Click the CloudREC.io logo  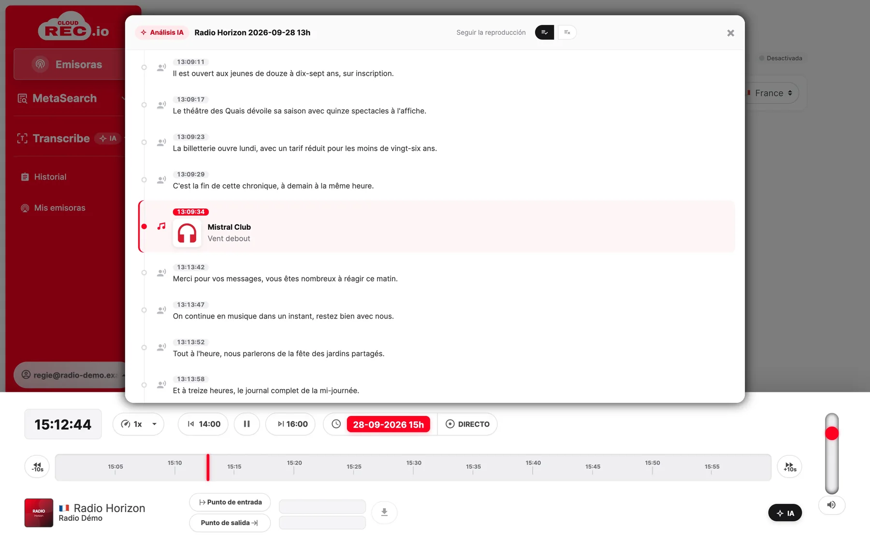[73, 26]
